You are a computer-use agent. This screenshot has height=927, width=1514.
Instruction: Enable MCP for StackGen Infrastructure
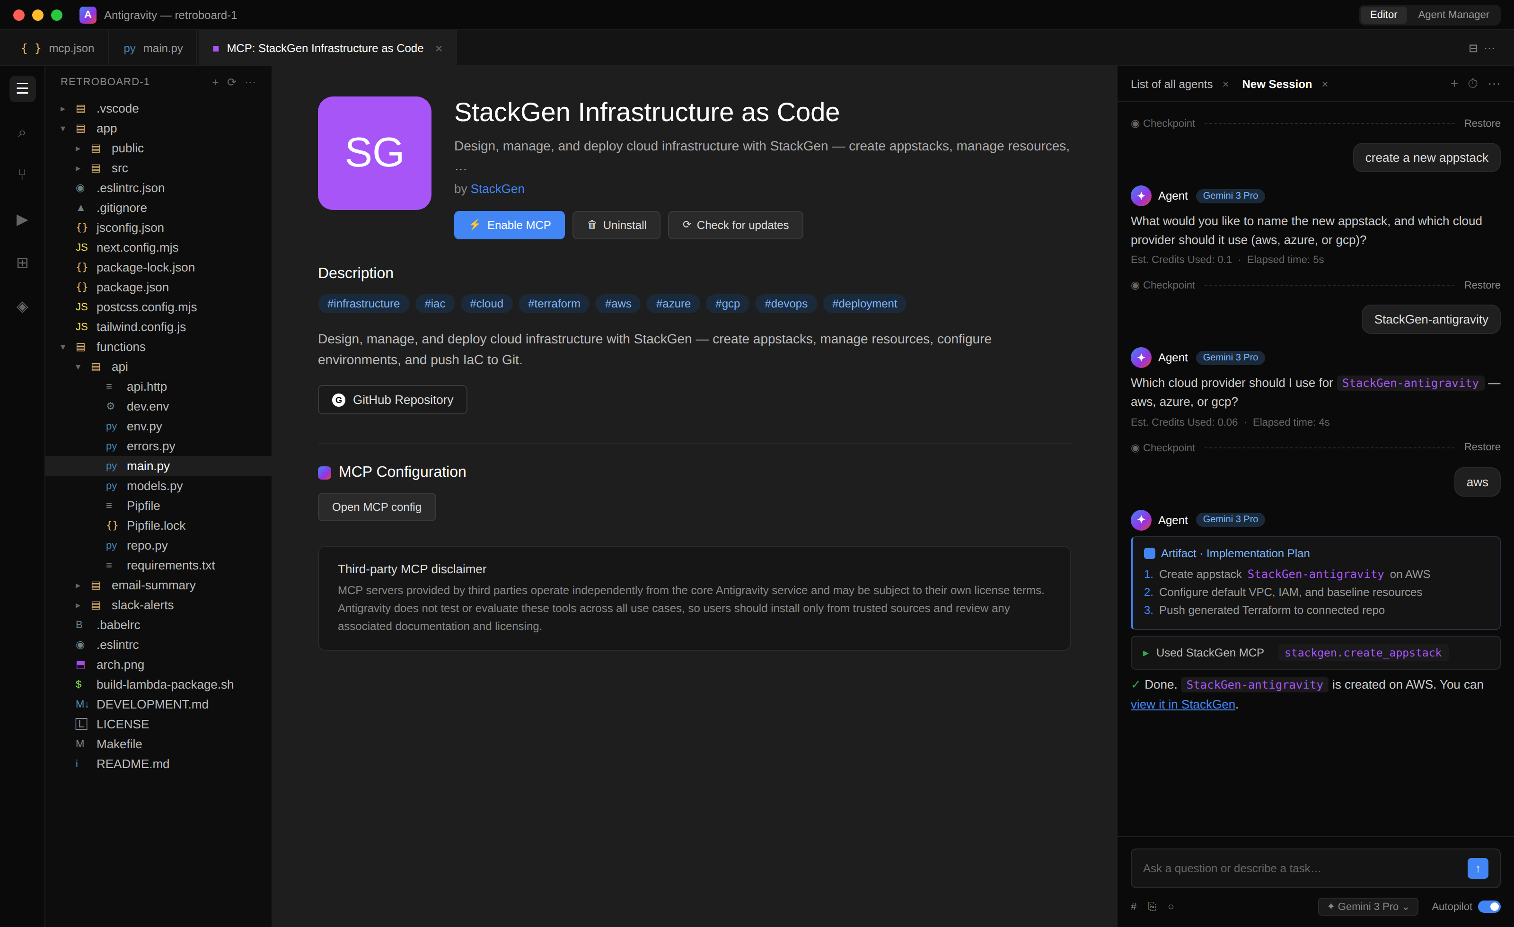pyautogui.click(x=509, y=225)
